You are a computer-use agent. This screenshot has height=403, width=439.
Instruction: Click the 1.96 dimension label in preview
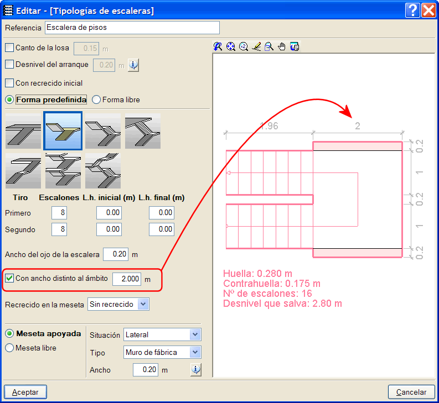[269, 126]
